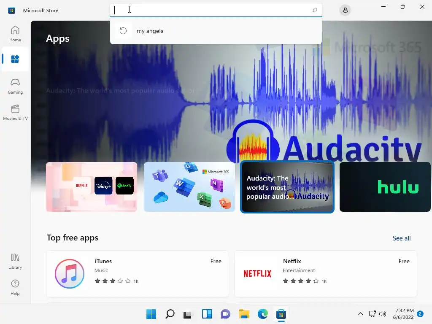The image size is (432, 324).
Task: Open the Microsoft 365 banner card
Action: [x=189, y=187]
